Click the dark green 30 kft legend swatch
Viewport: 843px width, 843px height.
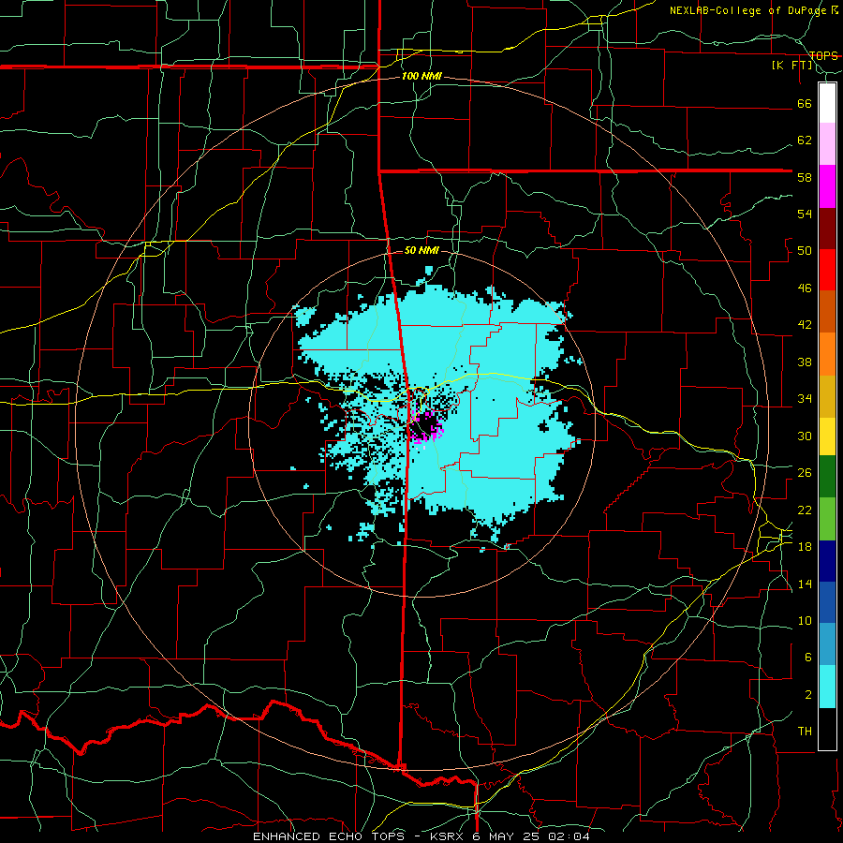(x=827, y=476)
